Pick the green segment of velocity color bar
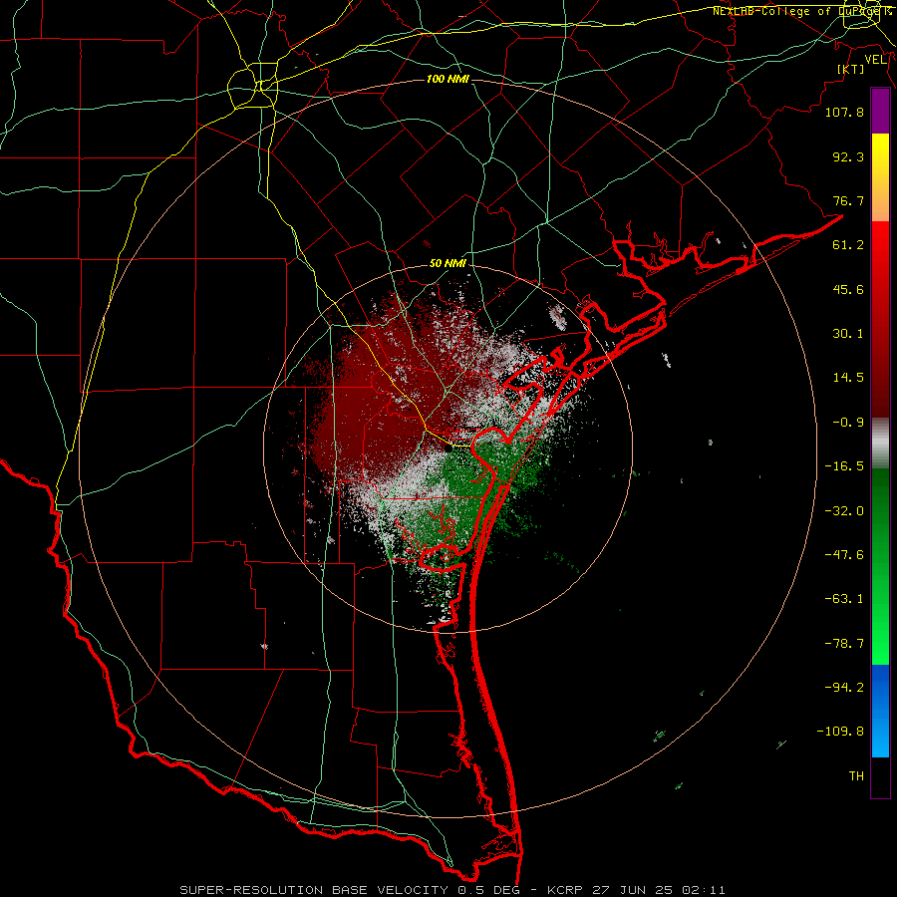897x897 pixels. pyautogui.click(x=880, y=566)
